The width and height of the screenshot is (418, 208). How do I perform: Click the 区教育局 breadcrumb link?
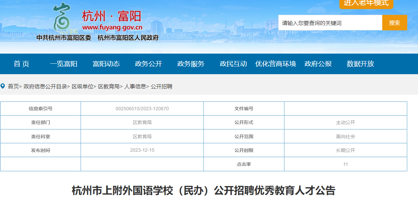coord(109,86)
